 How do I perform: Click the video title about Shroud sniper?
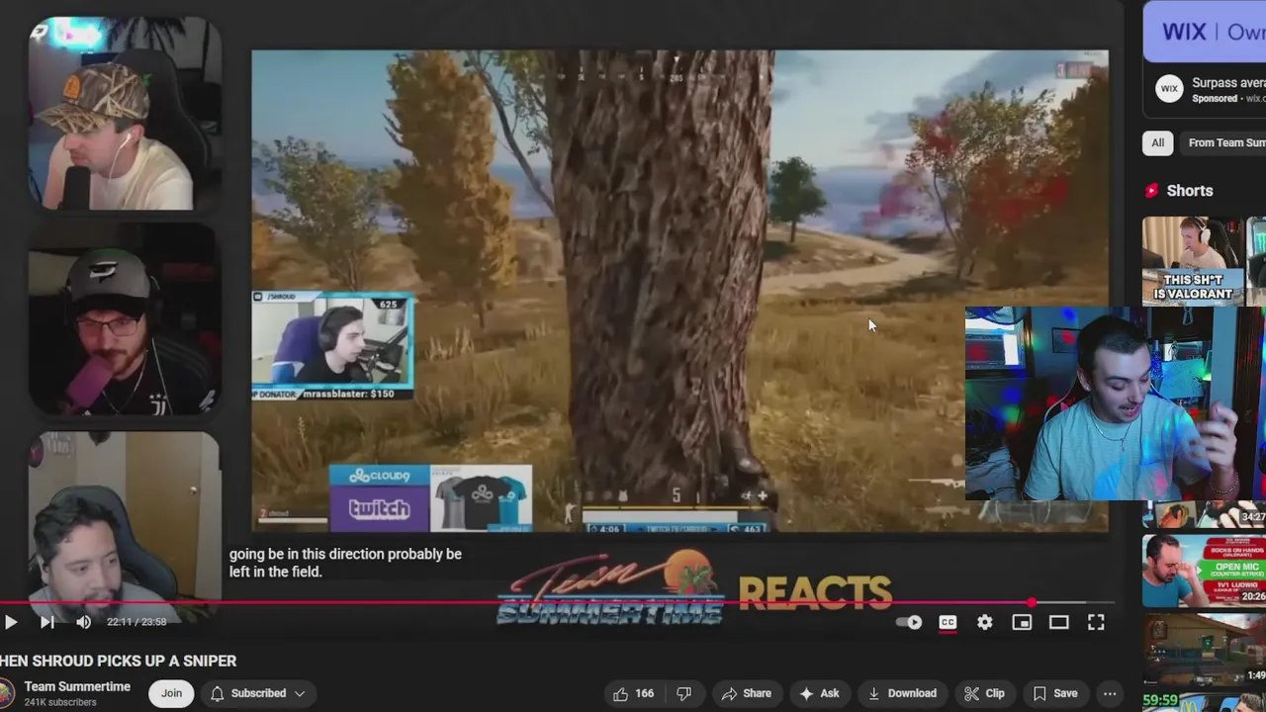pos(119,661)
